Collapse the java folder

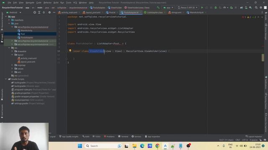9,23
